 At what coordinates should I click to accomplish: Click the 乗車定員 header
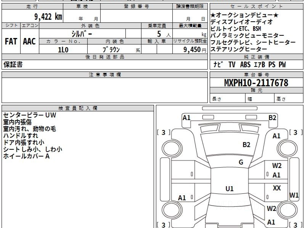coord(157,26)
